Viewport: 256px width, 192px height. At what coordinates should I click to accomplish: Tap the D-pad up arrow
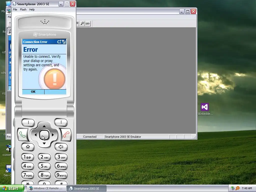44,126
